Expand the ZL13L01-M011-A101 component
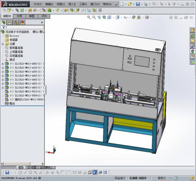Screen dimensions: 196x181 3,68
